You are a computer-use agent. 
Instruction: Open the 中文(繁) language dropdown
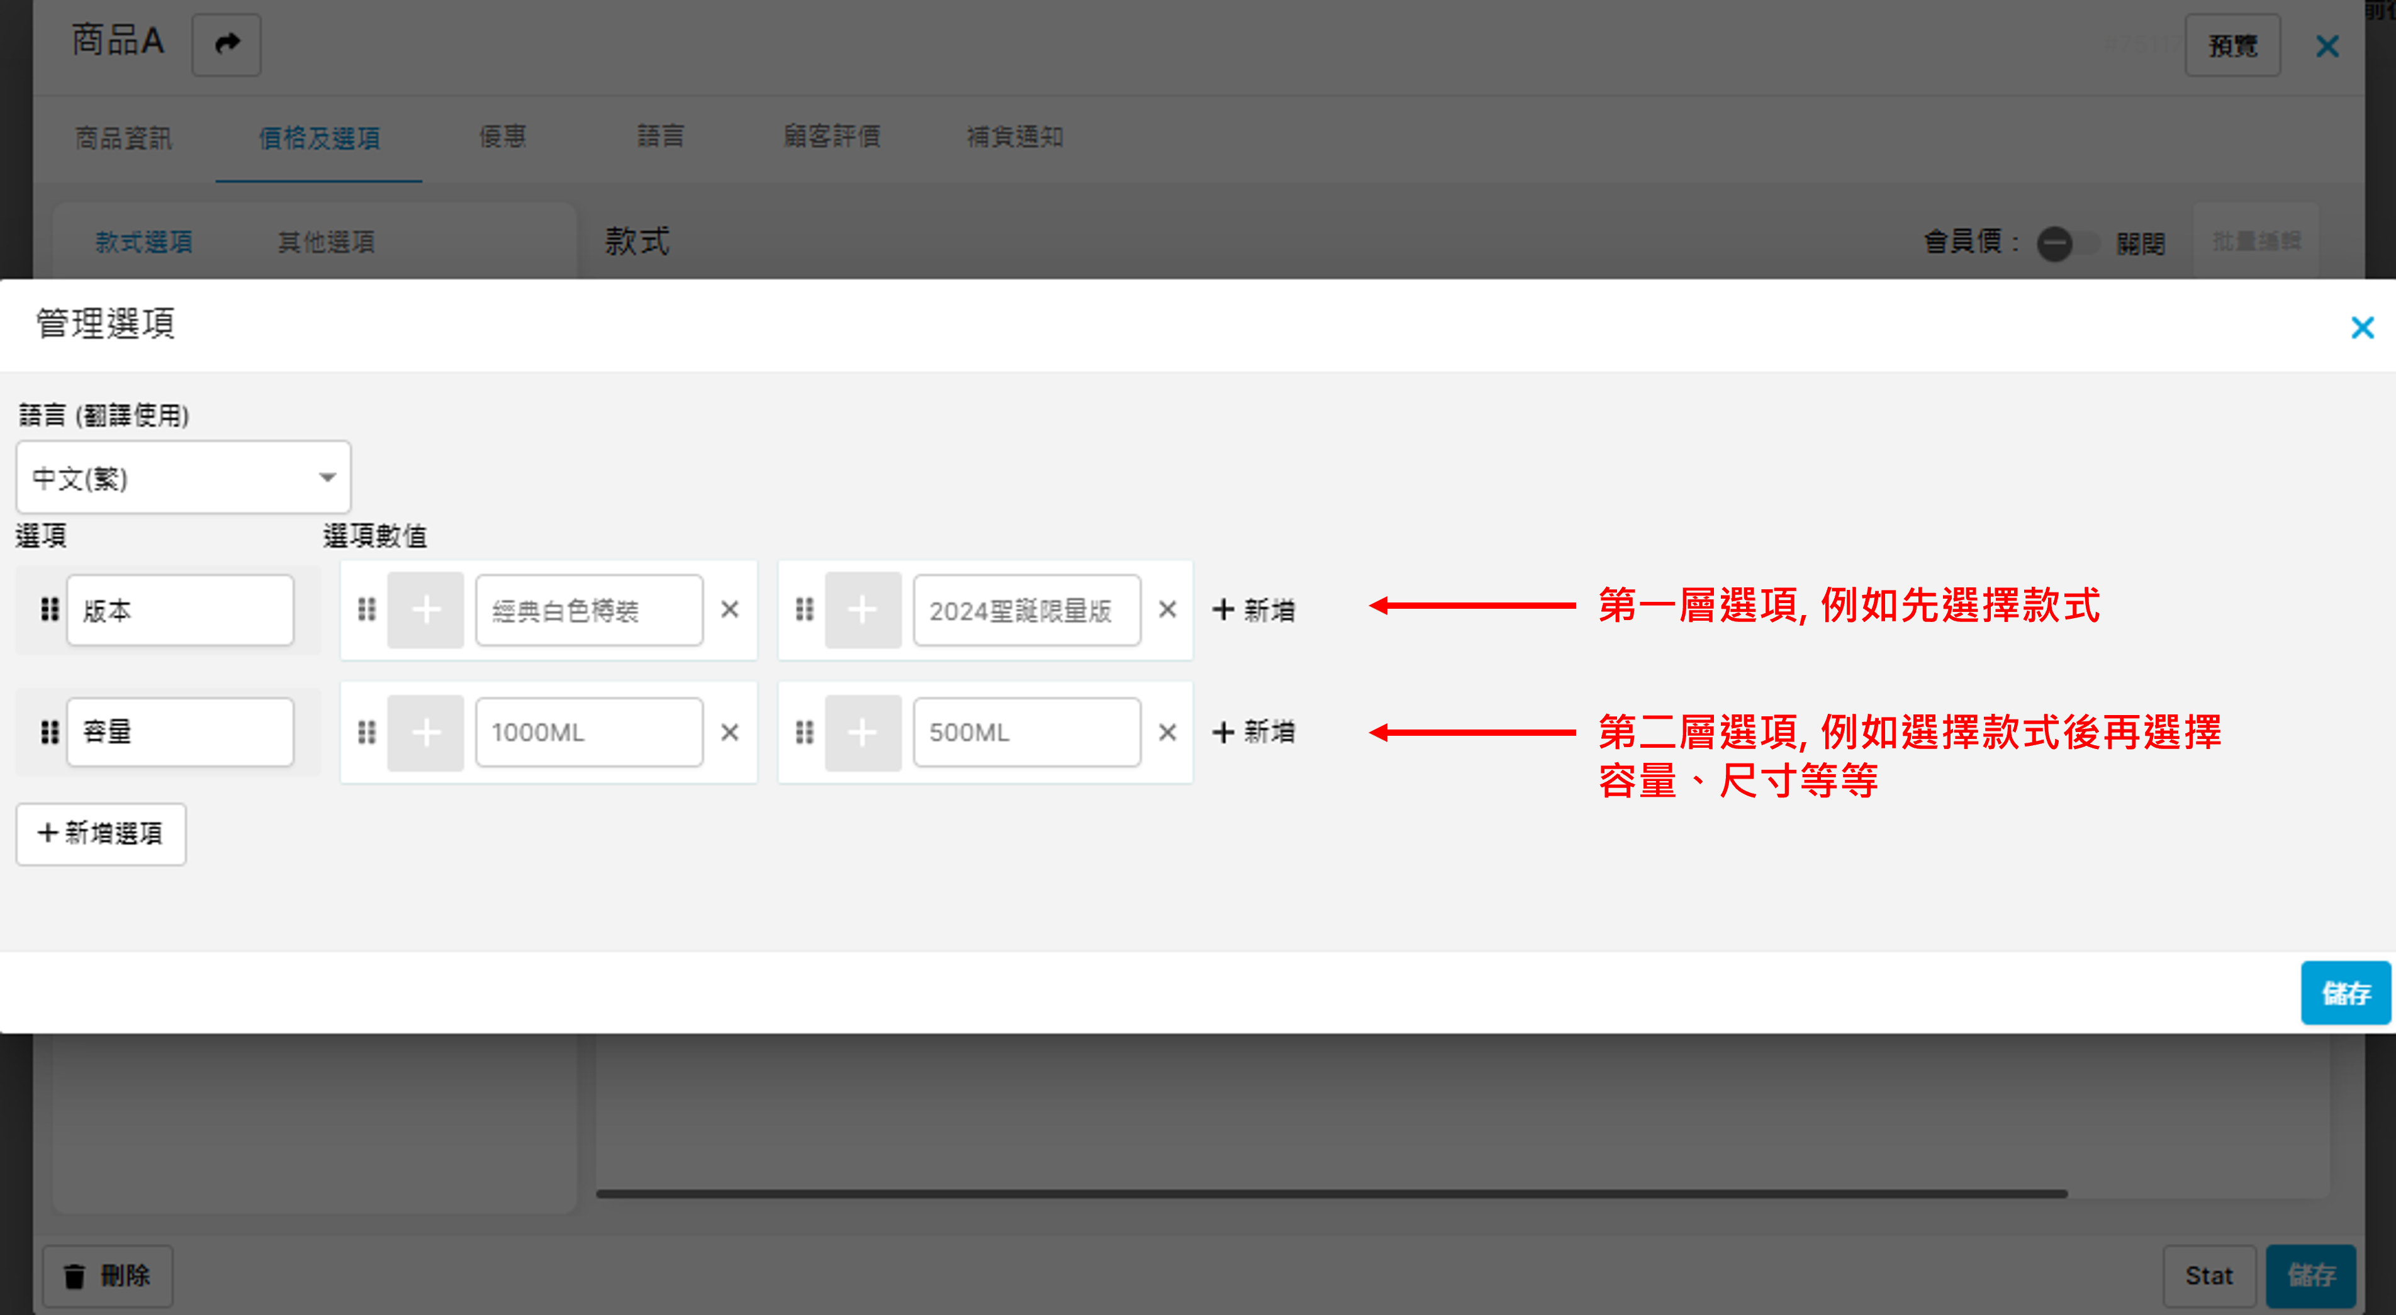[183, 477]
